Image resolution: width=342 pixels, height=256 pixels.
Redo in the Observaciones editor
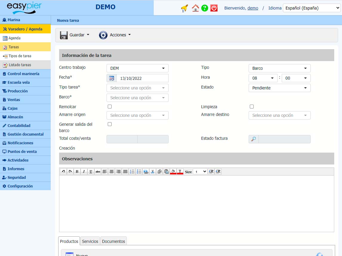(70, 172)
